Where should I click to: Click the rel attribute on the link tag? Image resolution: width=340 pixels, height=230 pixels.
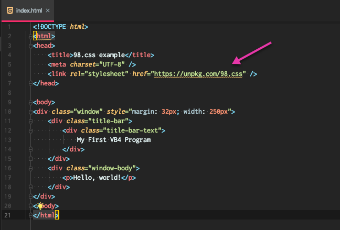[75, 74]
